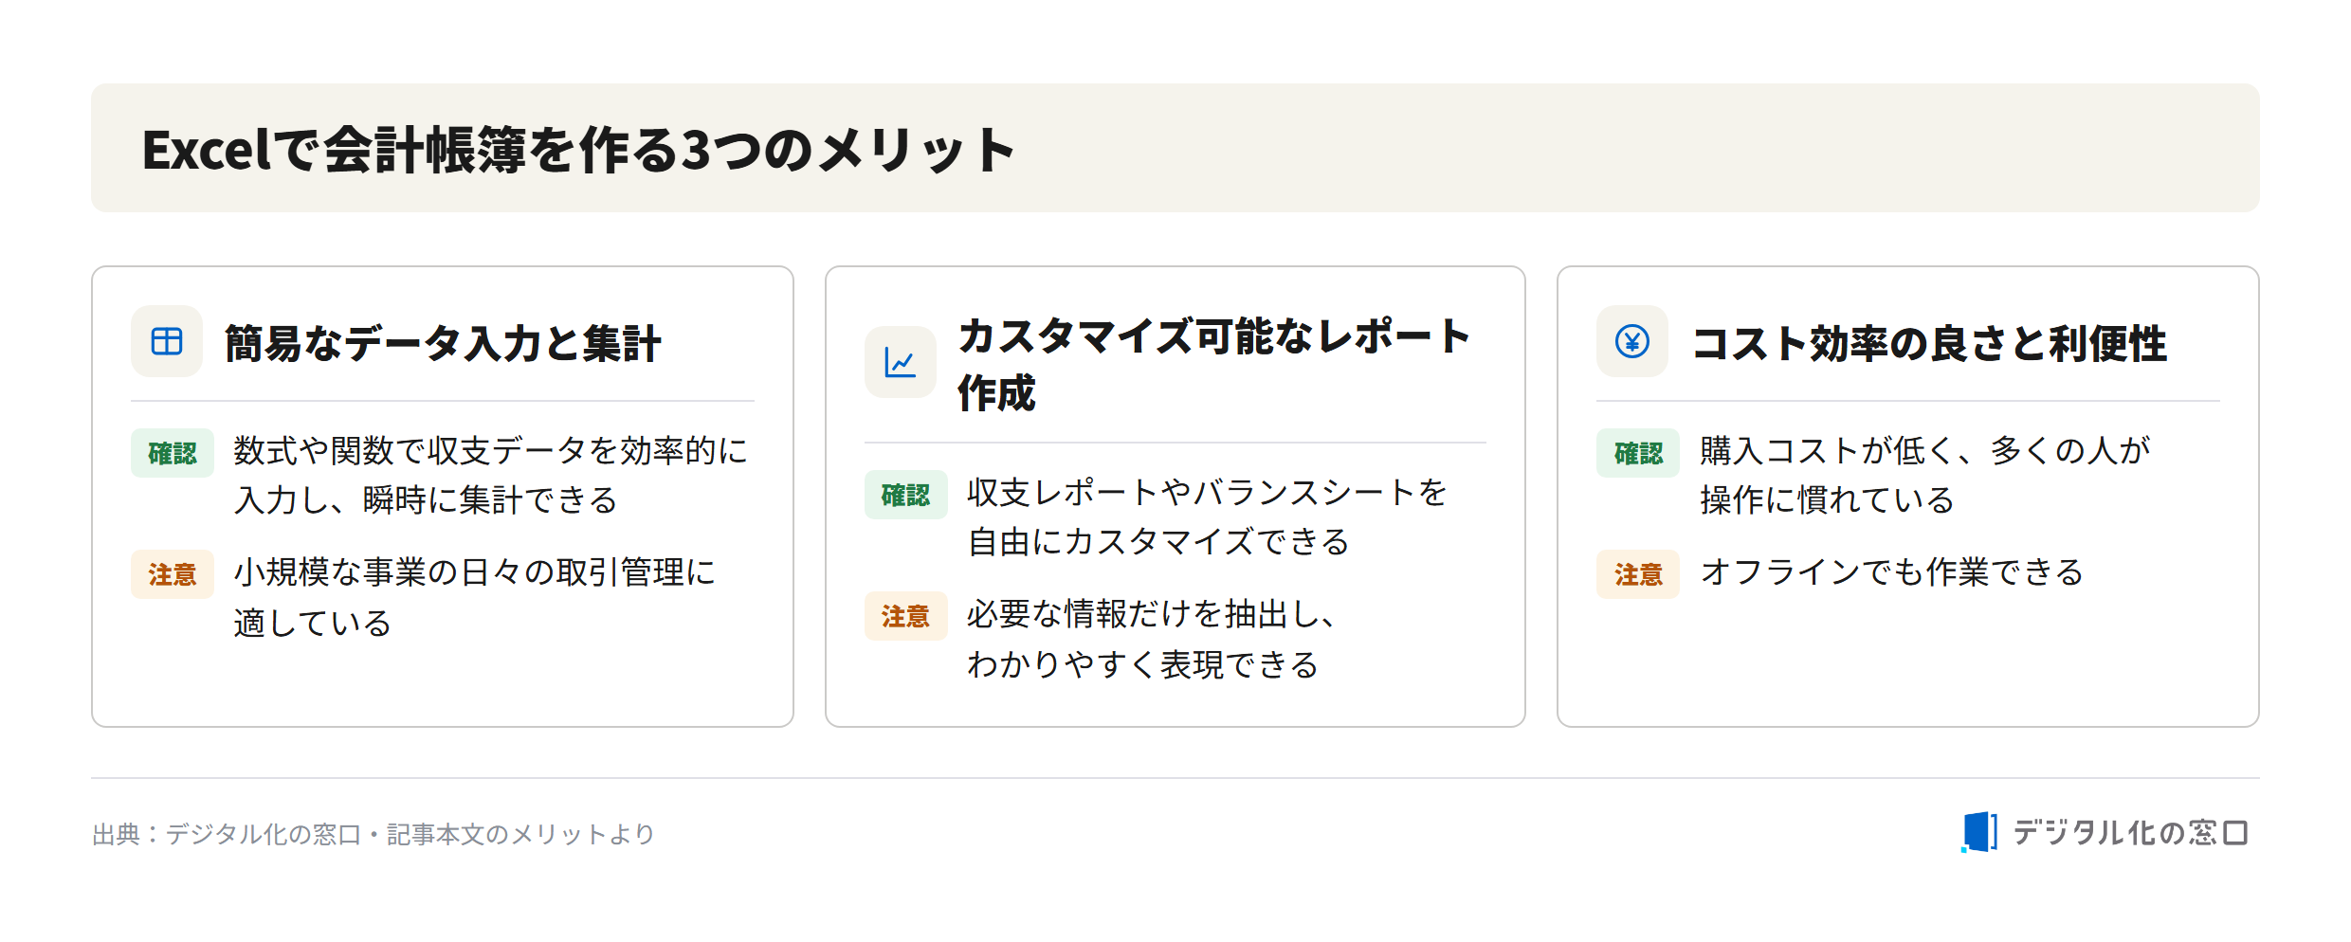
Task: Click 確認 badge beside 収支レポートやバランスシート
Action: tap(905, 495)
